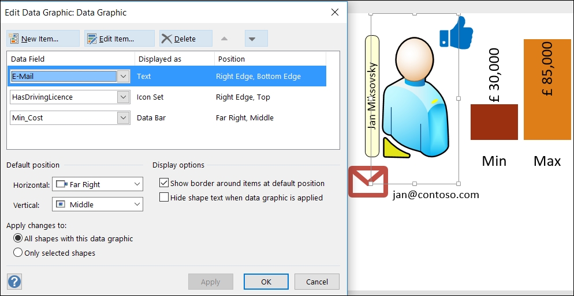
Task: Click the orange Max data bar
Action: [547, 89]
